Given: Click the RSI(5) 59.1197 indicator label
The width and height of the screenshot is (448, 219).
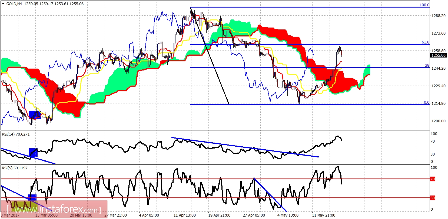Looking at the screenshot, I should pyautogui.click(x=15, y=168).
